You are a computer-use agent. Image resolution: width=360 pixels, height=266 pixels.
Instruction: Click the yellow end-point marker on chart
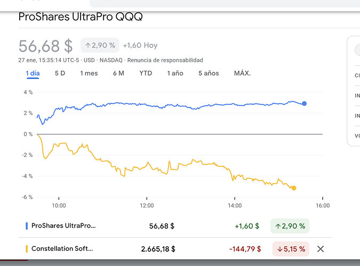click(x=294, y=188)
